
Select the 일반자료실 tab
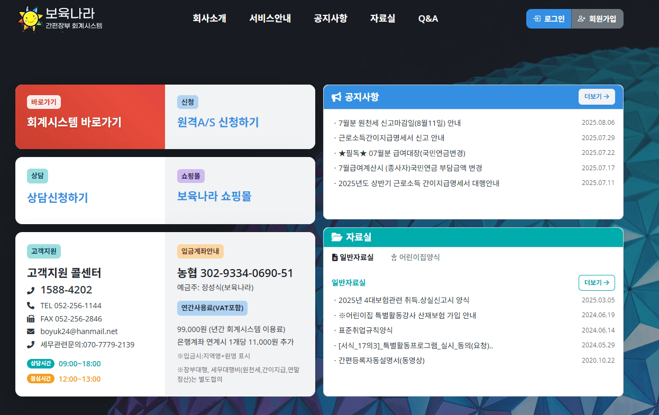(358, 257)
